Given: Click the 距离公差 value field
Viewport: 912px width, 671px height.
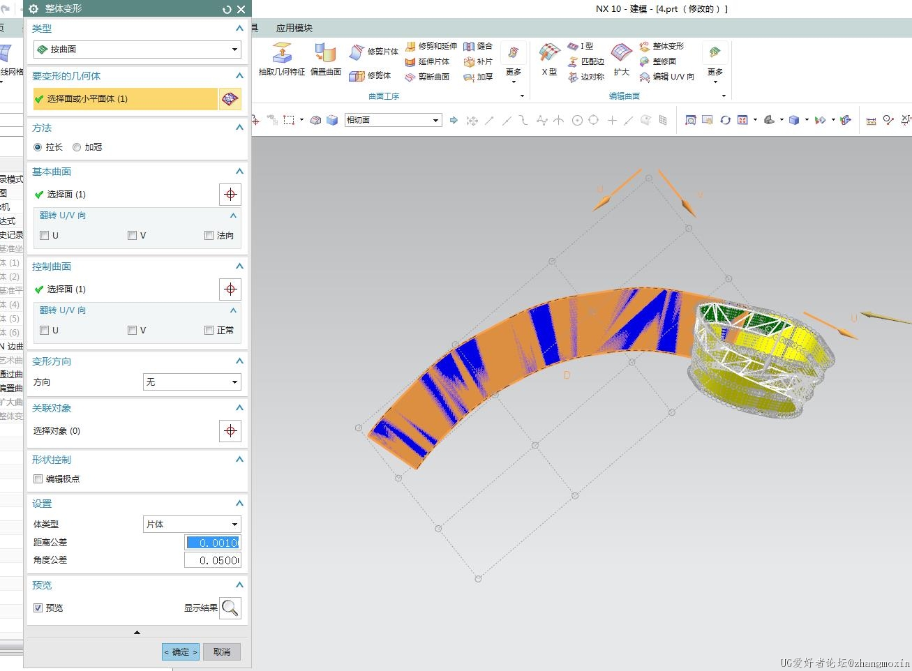Looking at the screenshot, I should [213, 543].
